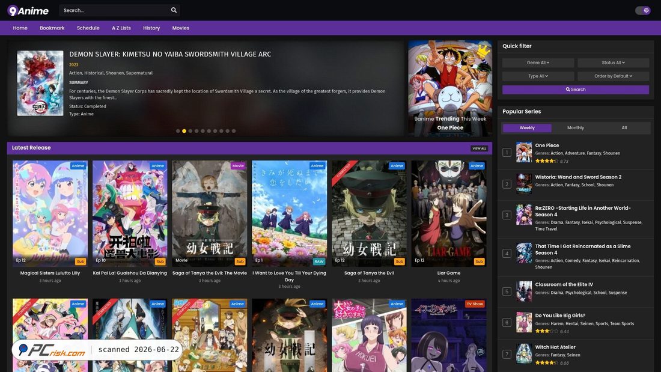The width and height of the screenshot is (661, 372).
Task: Select the active second carousel dot
Action: coord(184,131)
